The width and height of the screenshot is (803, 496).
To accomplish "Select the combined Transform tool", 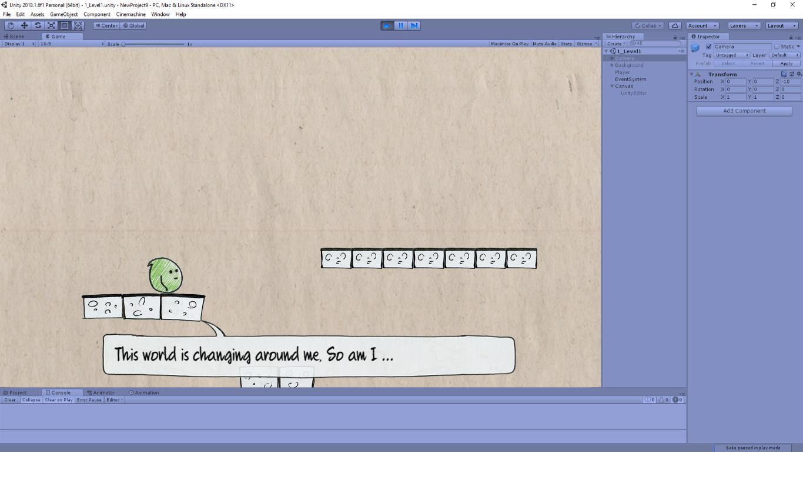I will (x=78, y=25).
